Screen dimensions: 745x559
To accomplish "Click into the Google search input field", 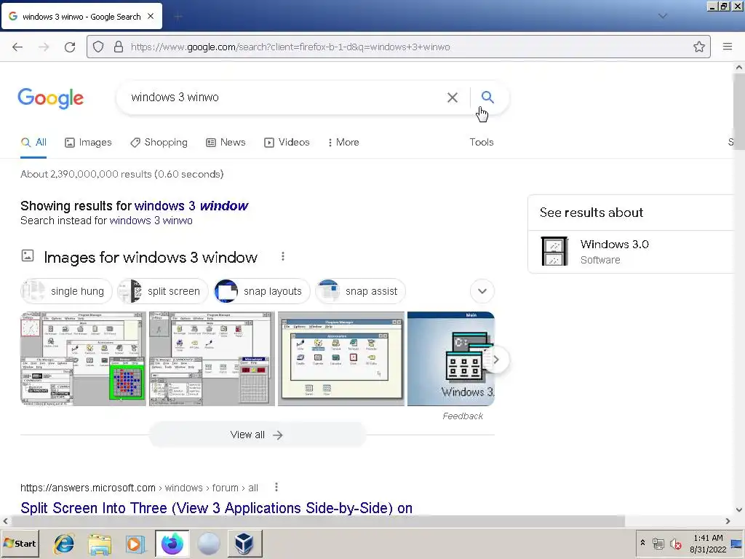I will pyautogui.click(x=285, y=98).
